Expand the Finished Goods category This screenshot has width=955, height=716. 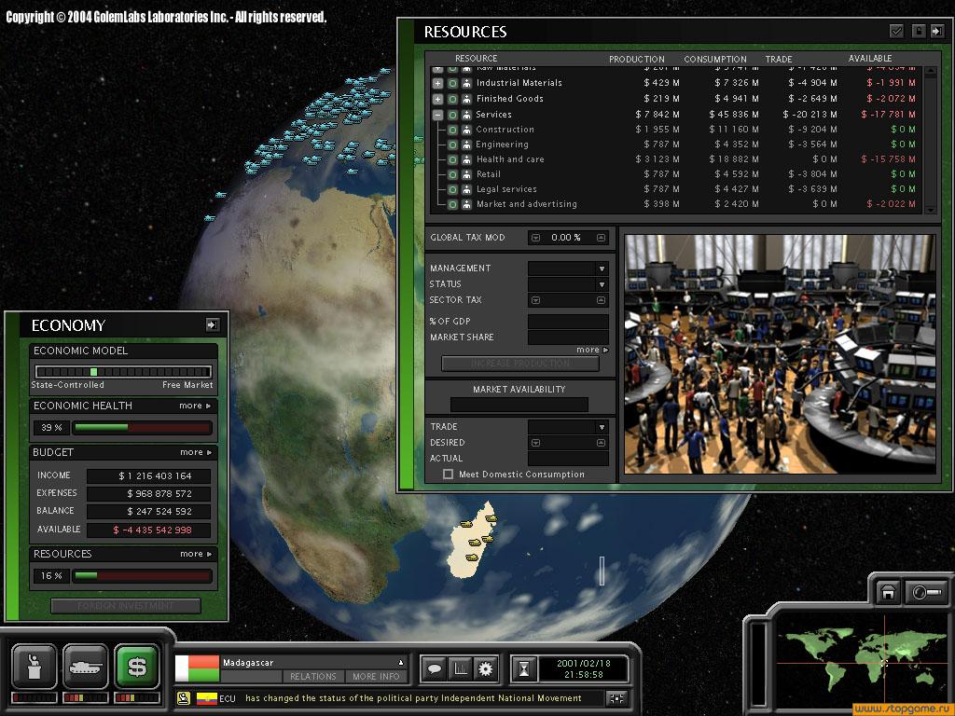click(437, 99)
